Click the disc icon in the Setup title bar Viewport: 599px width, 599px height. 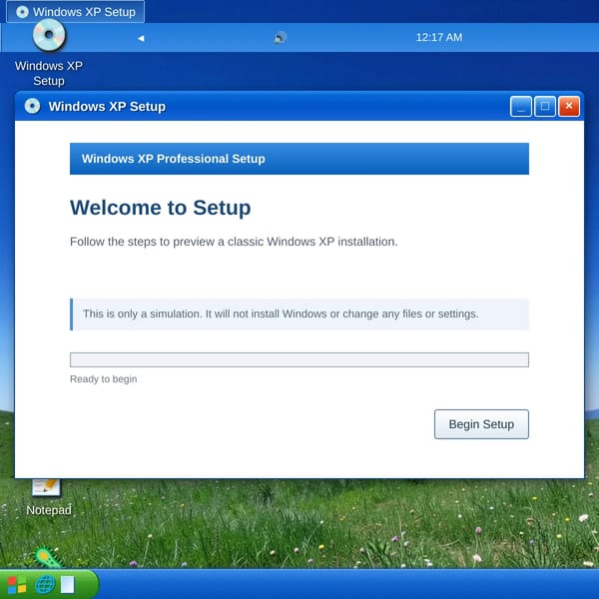[x=32, y=106]
